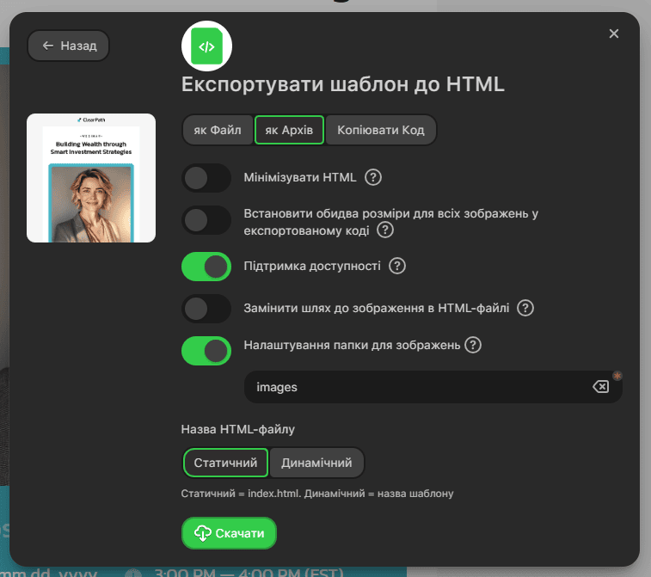This screenshot has width=651, height=577.
Task: Choose 'Динамічний' file name option
Action: pos(316,463)
